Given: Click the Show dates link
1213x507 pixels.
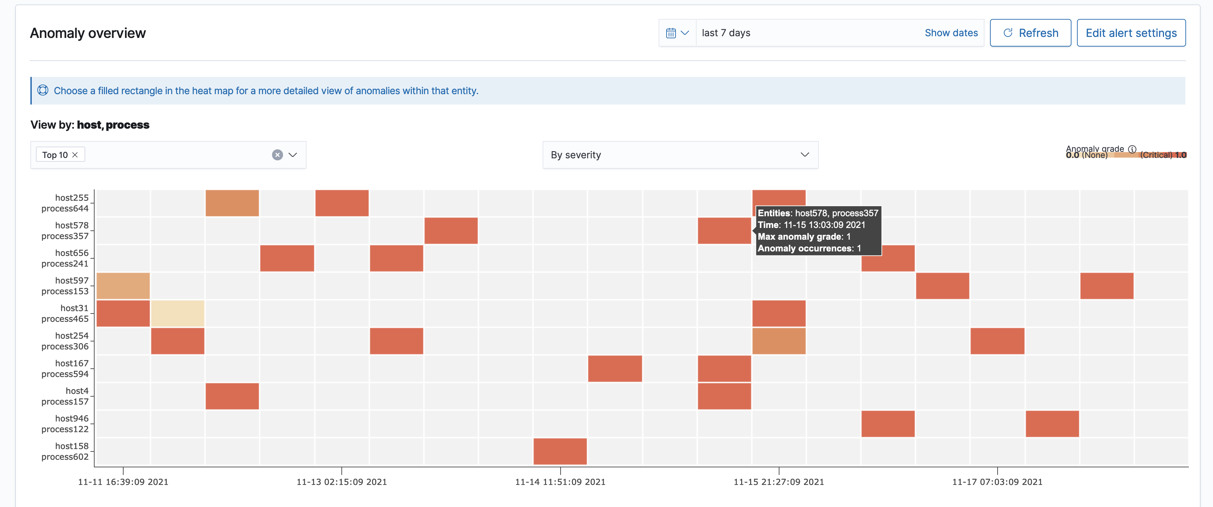Looking at the screenshot, I should pyautogui.click(x=951, y=33).
